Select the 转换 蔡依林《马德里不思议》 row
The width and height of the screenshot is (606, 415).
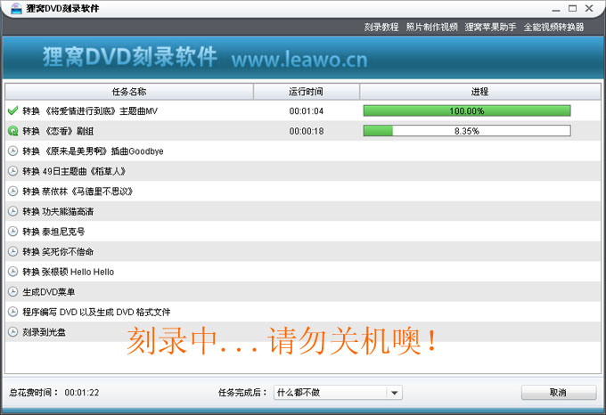point(303,191)
